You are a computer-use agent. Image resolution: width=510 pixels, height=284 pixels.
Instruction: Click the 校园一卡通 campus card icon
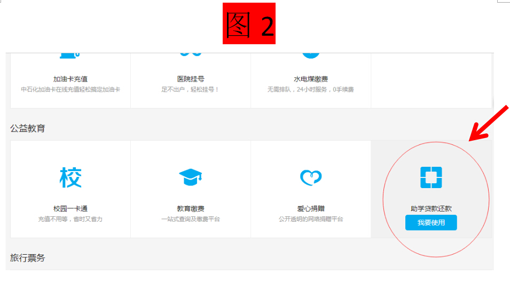tap(70, 177)
